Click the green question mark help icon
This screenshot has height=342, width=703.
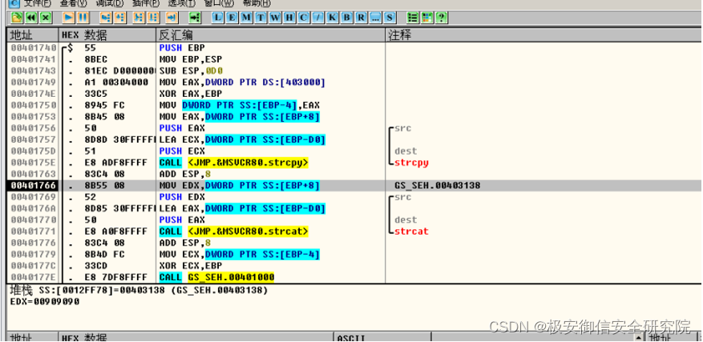tap(442, 18)
